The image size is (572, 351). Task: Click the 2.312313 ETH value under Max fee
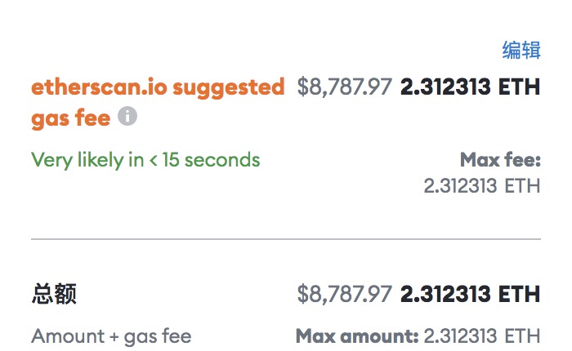pos(482,185)
